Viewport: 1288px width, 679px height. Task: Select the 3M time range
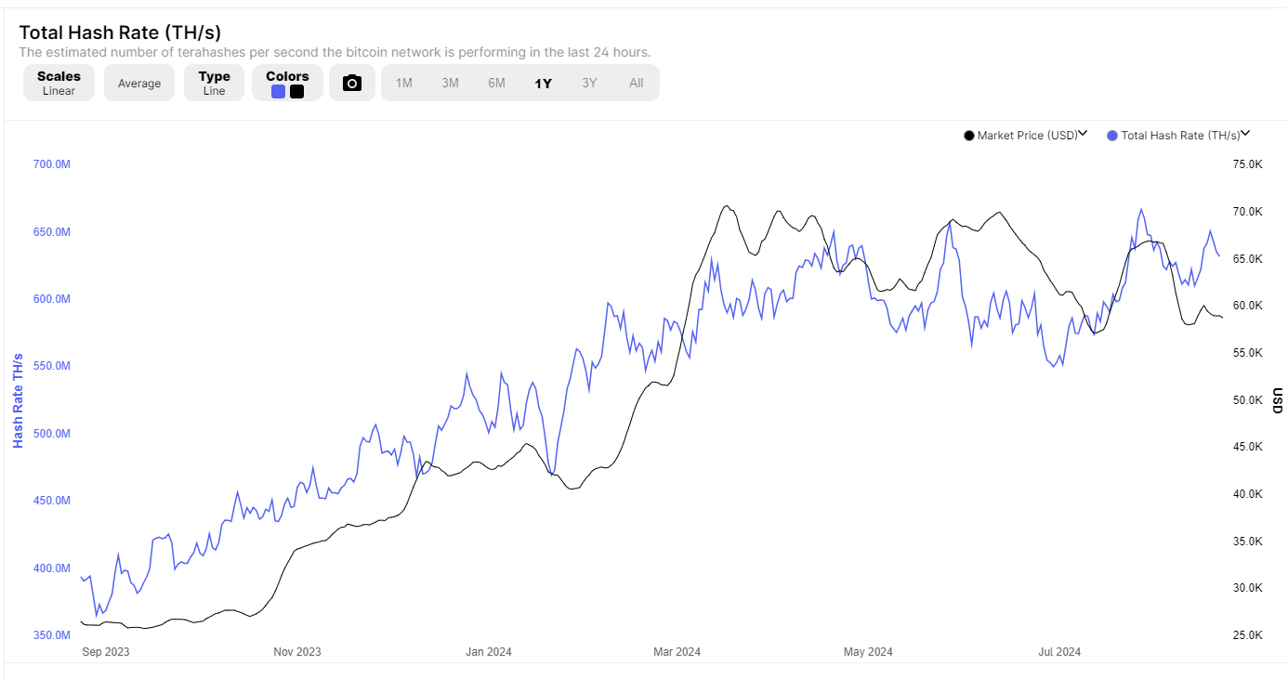tap(451, 83)
